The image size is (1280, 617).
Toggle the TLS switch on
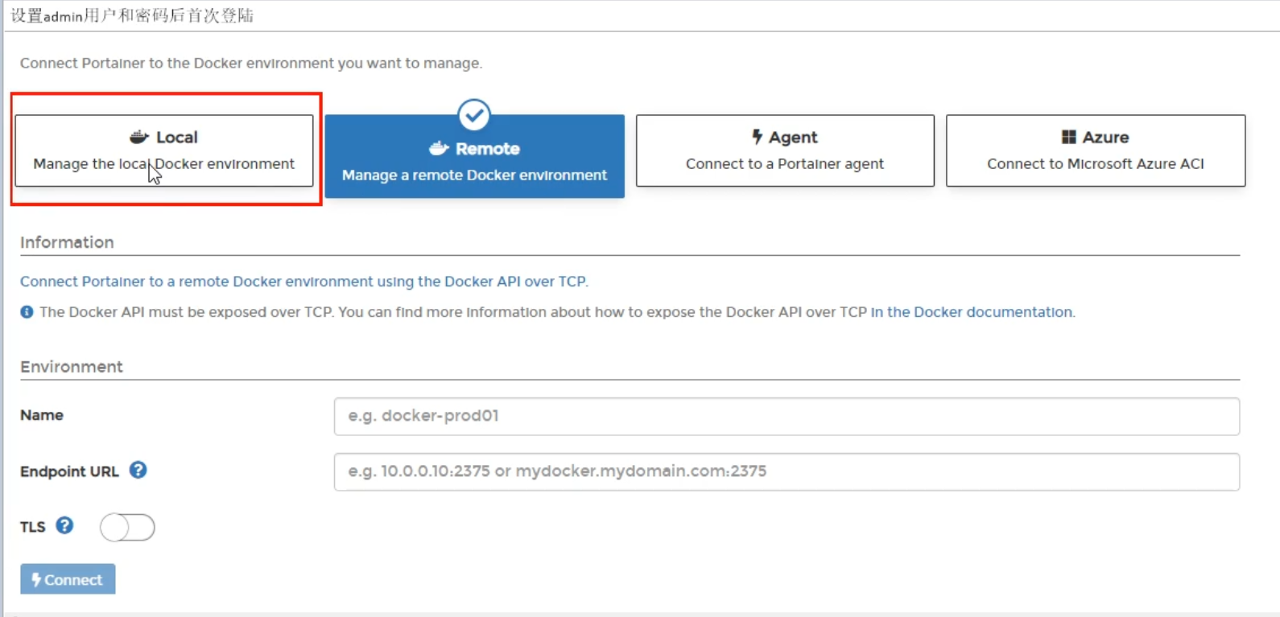[x=127, y=527]
